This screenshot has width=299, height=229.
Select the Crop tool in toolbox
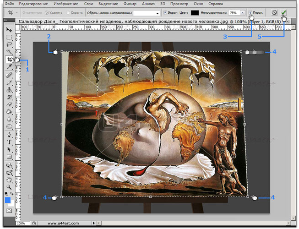[9, 59]
